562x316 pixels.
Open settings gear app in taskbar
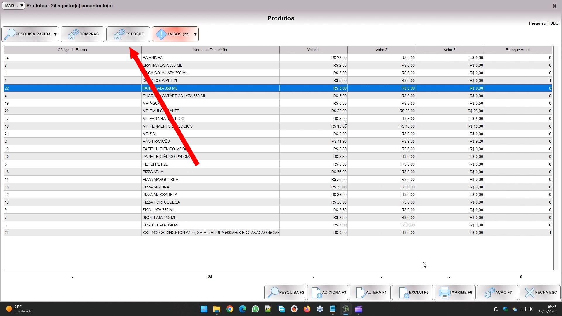point(320,309)
